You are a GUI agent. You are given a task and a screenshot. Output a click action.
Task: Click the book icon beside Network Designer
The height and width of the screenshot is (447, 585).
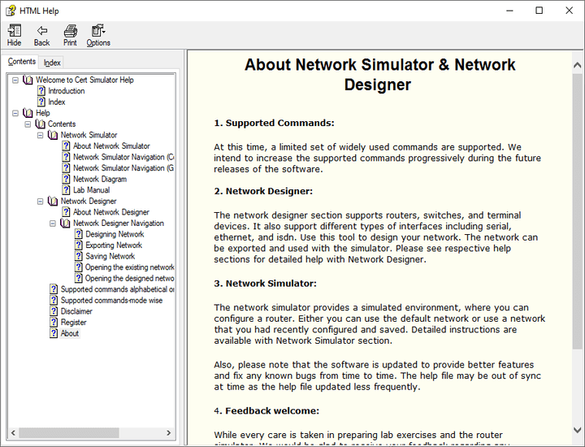53,201
